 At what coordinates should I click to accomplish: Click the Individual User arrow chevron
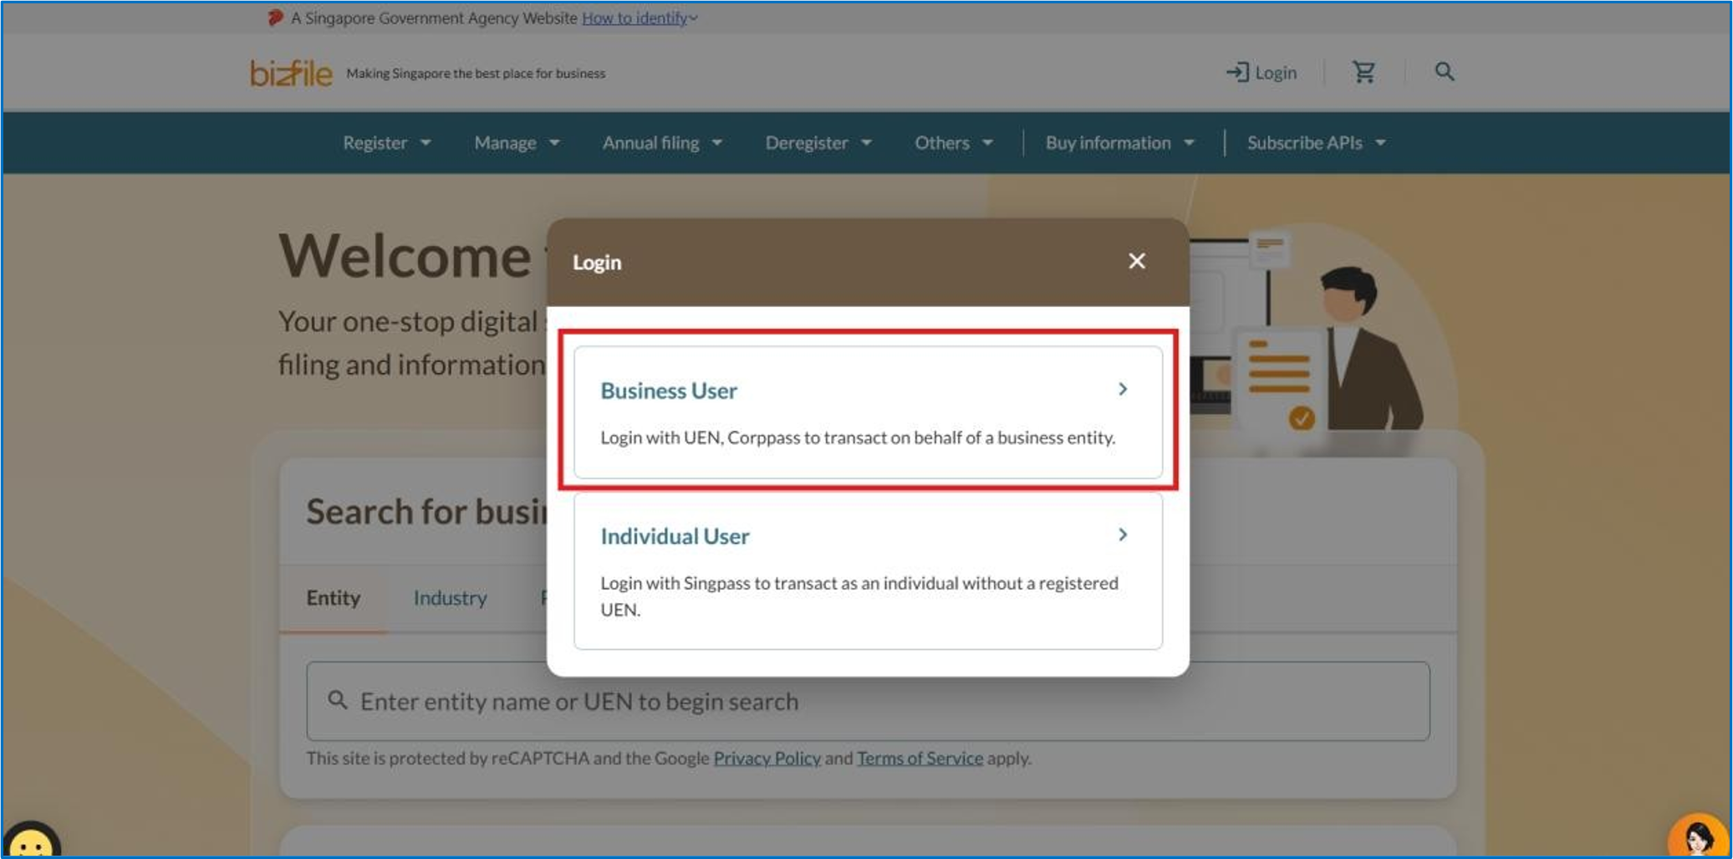click(1123, 534)
